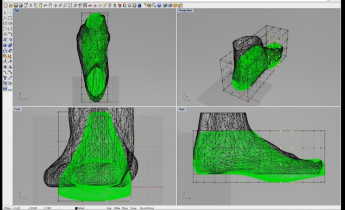Image resolution: width=345 pixels, height=210 pixels.
Task: Click the Cut (X) icon
Action: pos(31,5)
